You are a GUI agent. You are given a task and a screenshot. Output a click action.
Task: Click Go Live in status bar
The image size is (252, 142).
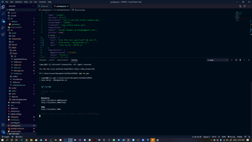click(231, 137)
